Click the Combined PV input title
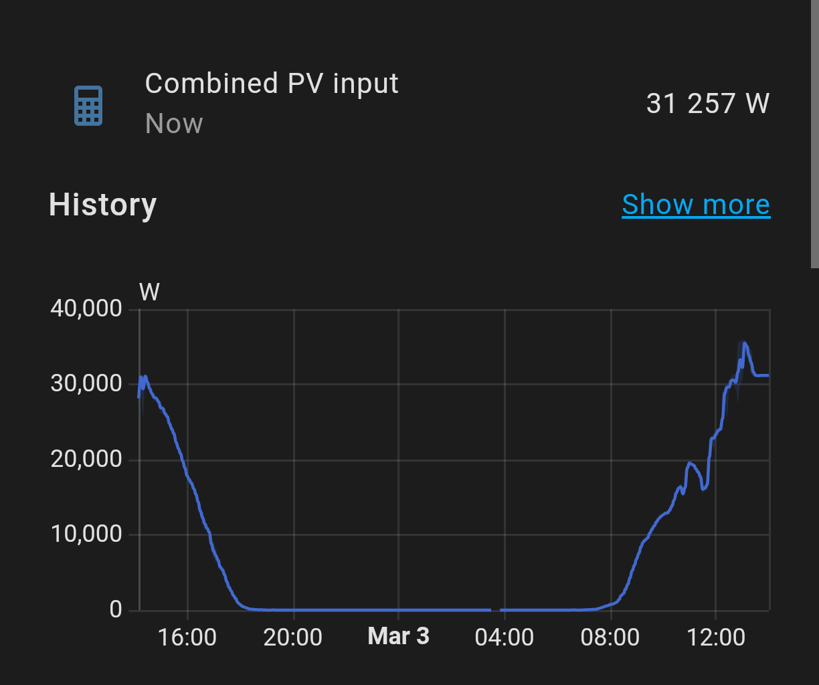819x685 pixels. (272, 84)
